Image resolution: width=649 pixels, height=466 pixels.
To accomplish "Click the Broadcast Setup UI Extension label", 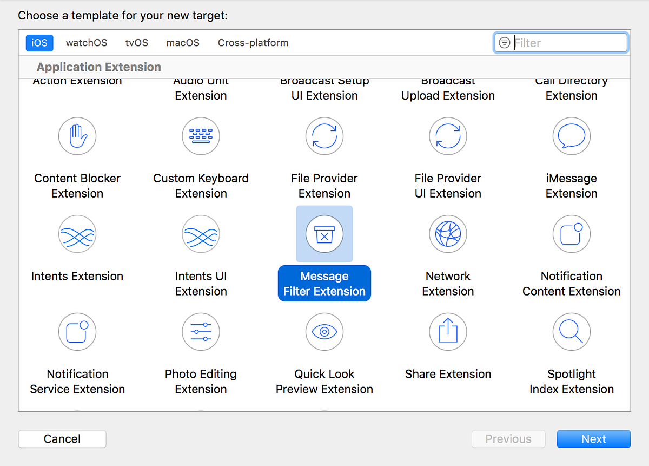I will [x=325, y=90].
